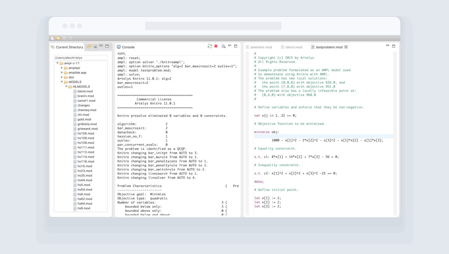
Task: Switch to the blend.mod tab
Action: pyautogui.click(x=293, y=47)
